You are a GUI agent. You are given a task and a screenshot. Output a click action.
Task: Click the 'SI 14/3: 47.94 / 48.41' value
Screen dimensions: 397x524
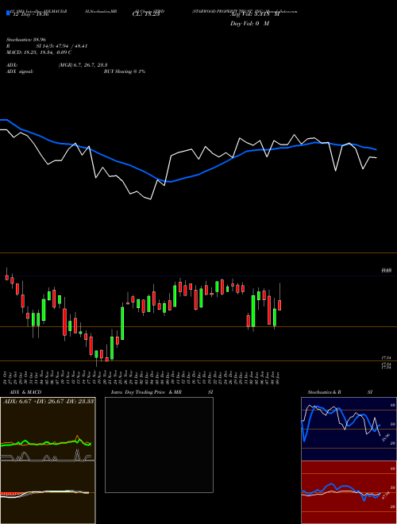pyautogui.click(x=62, y=46)
